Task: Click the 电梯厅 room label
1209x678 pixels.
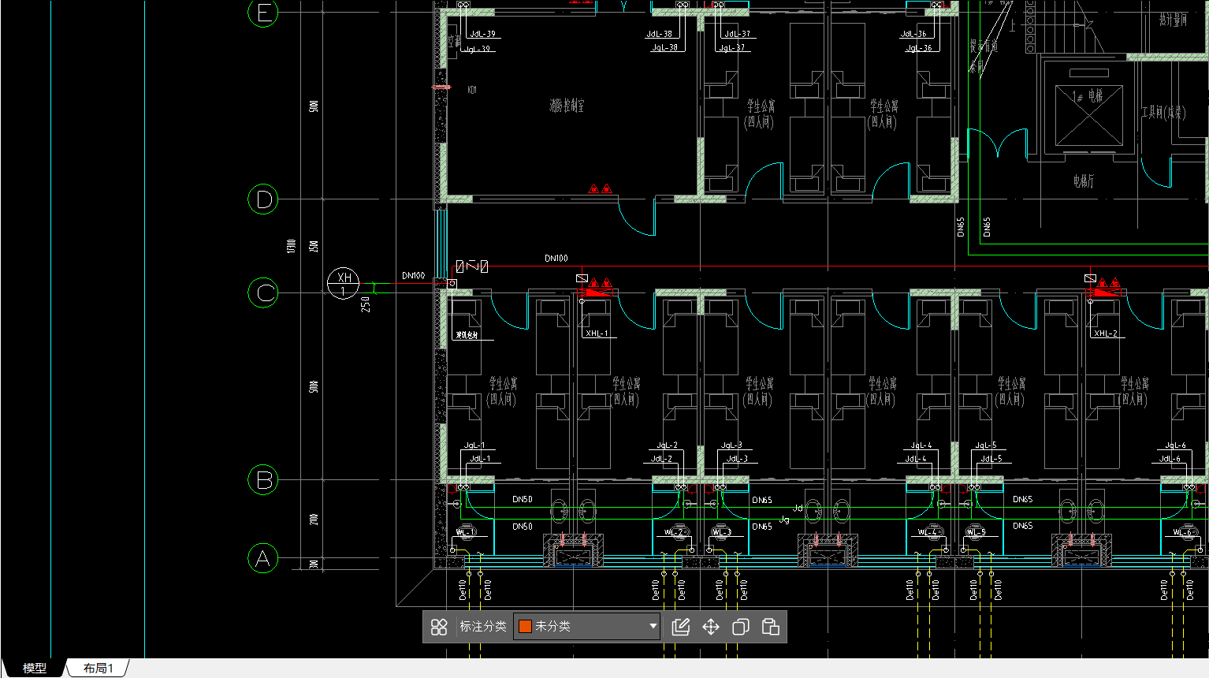Action: tap(1084, 181)
